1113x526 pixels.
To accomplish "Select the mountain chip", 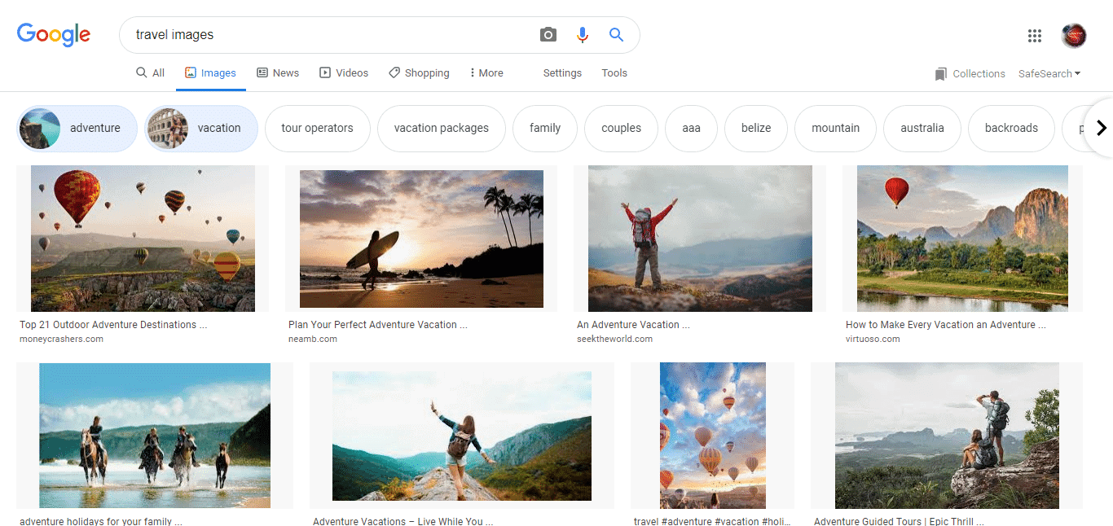I will pyautogui.click(x=836, y=128).
